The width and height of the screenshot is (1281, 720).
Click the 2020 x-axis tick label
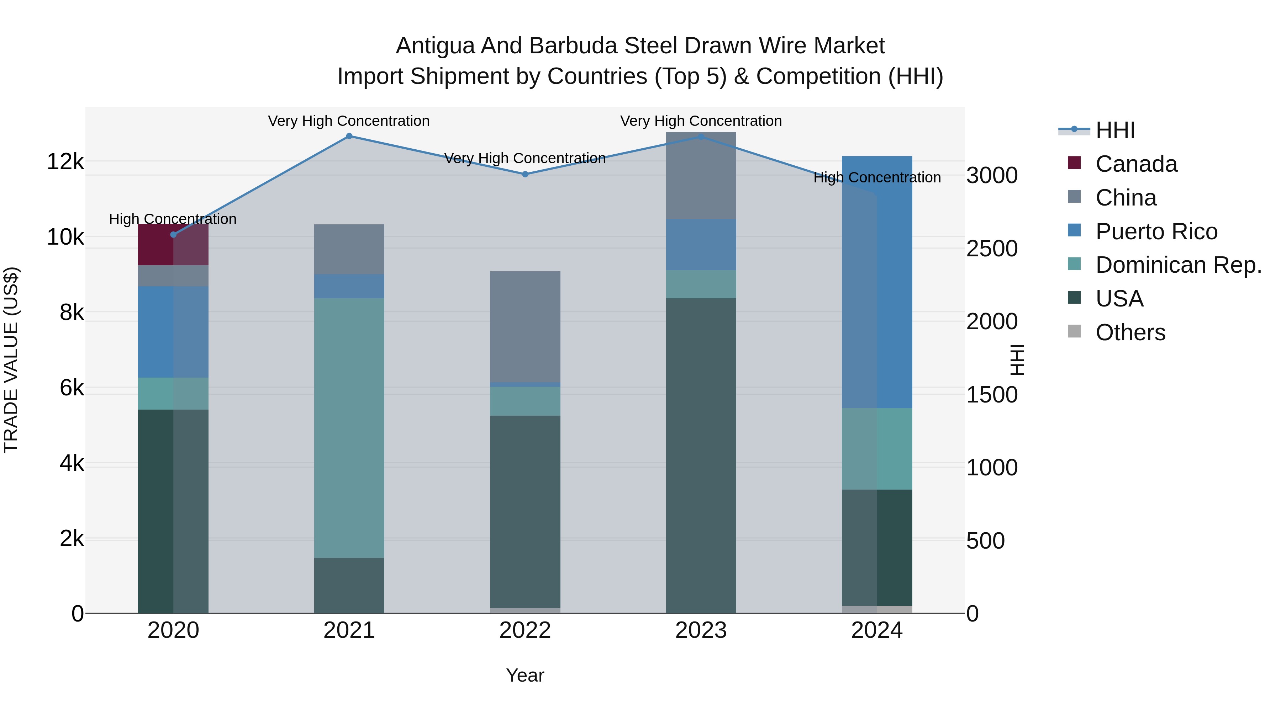(174, 630)
